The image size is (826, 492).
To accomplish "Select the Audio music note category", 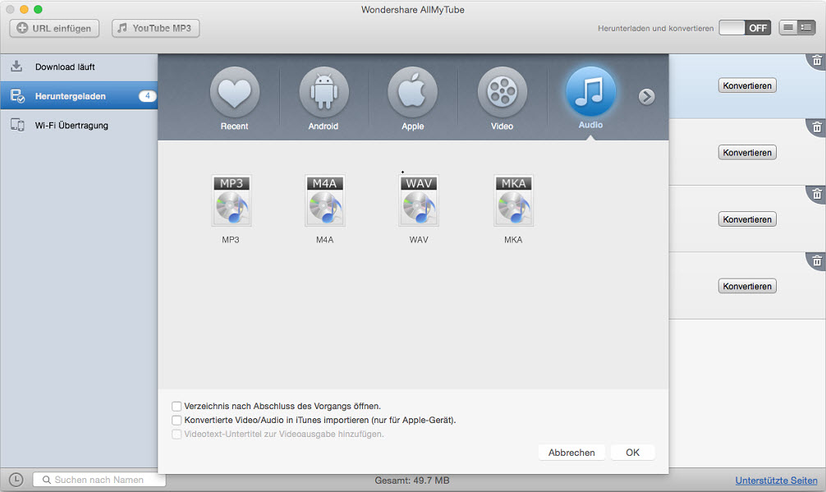I will (590, 91).
